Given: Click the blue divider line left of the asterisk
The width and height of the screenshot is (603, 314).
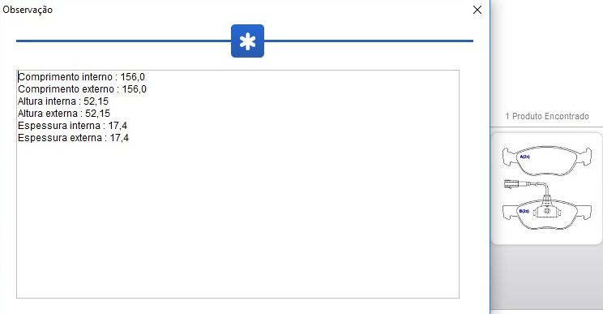Looking at the screenshot, I should point(123,41).
